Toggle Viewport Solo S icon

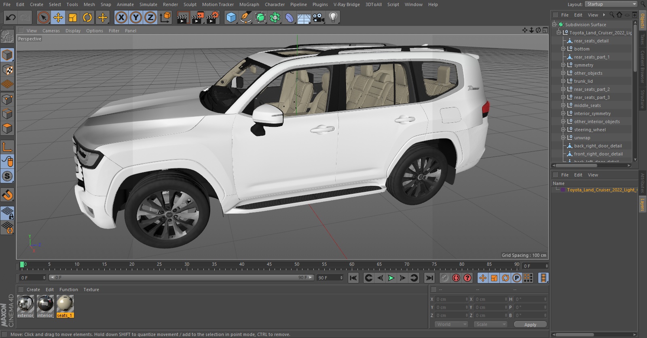(7, 176)
